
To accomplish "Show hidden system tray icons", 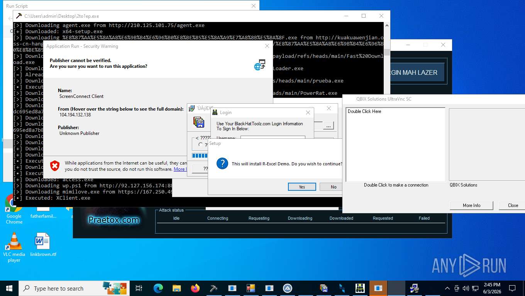I will pos(447,288).
